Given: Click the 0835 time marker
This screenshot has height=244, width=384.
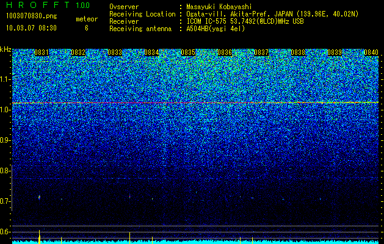Looking at the screenshot, I should point(188,52).
